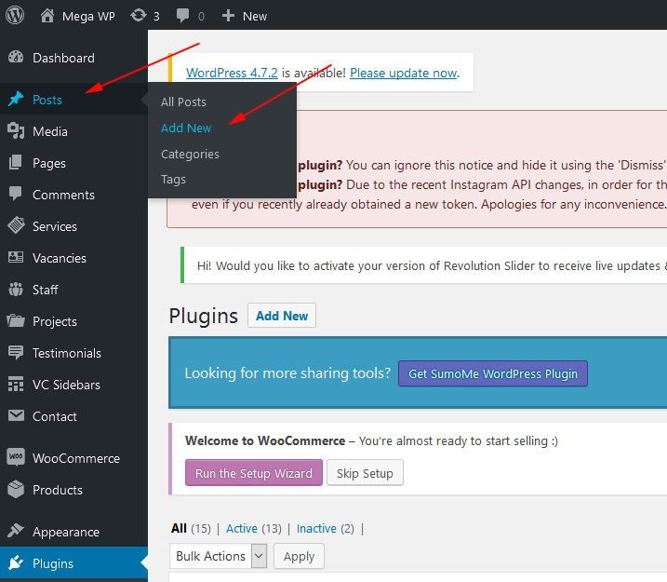The image size is (667, 582).
Task: Click the Staff group icon
Action: (x=16, y=289)
